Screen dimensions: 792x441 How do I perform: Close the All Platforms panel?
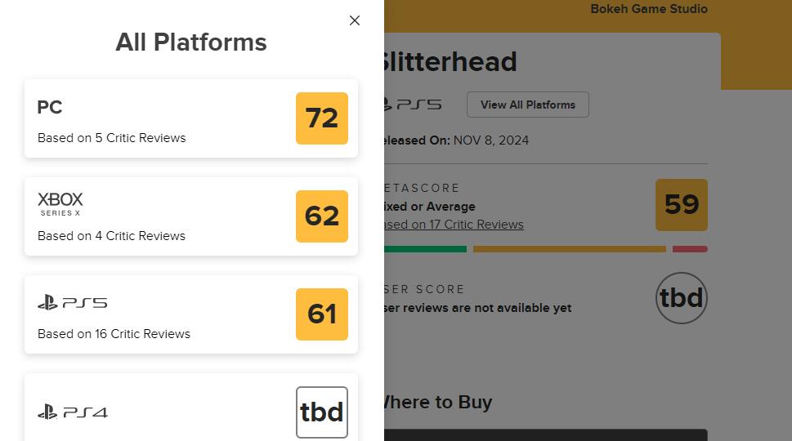coord(355,20)
